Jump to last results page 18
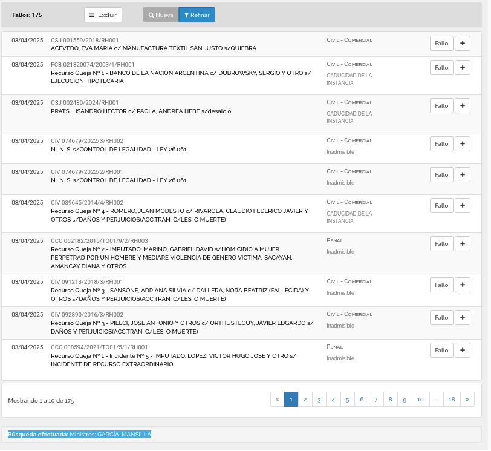Screen dimensions: 491x451 [x=452, y=400]
